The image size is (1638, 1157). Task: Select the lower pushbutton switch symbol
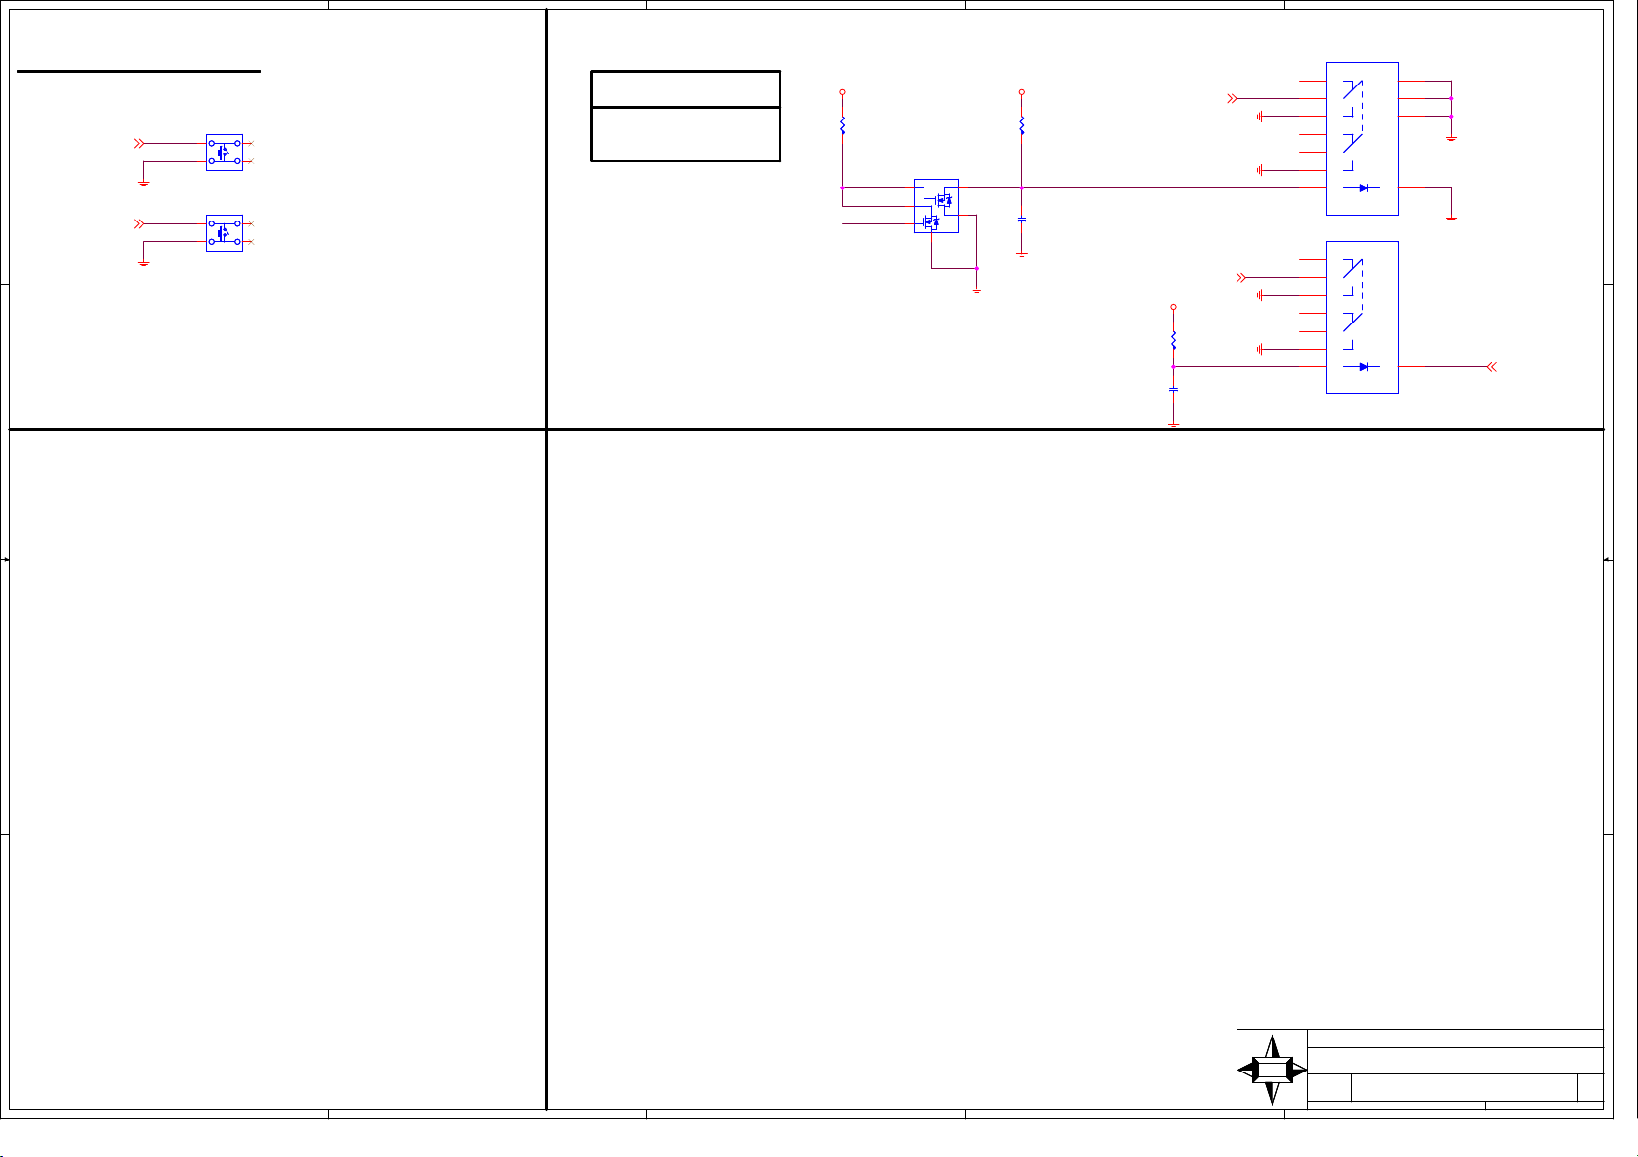225,233
